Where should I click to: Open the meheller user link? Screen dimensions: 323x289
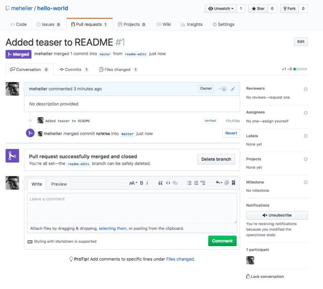22,8
